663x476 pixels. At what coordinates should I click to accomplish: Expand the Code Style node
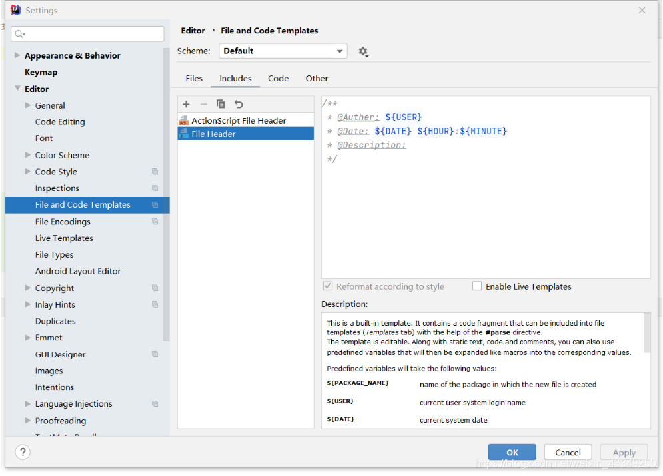pyautogui.click(x=28, y=172)
